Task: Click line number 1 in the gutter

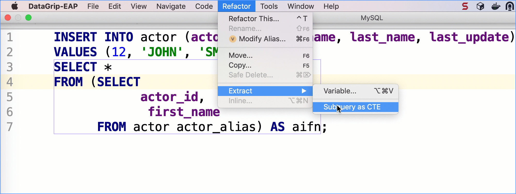Action: [x=10, y=37]
